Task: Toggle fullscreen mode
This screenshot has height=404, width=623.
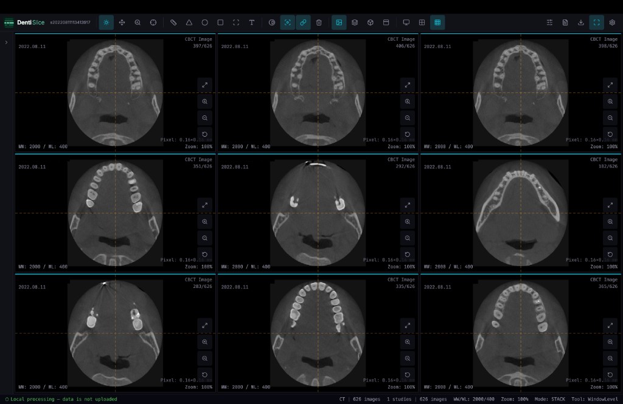Action: click(596, 22)
